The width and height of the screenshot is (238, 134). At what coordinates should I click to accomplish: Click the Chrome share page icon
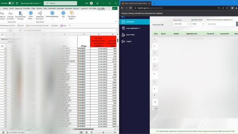223,8
